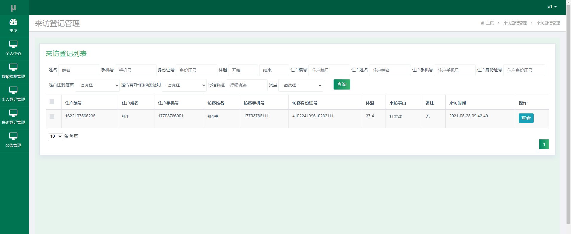Focus the 住户编号 input field
Screen dimensions: 571x234
click(x=329, y=70)
